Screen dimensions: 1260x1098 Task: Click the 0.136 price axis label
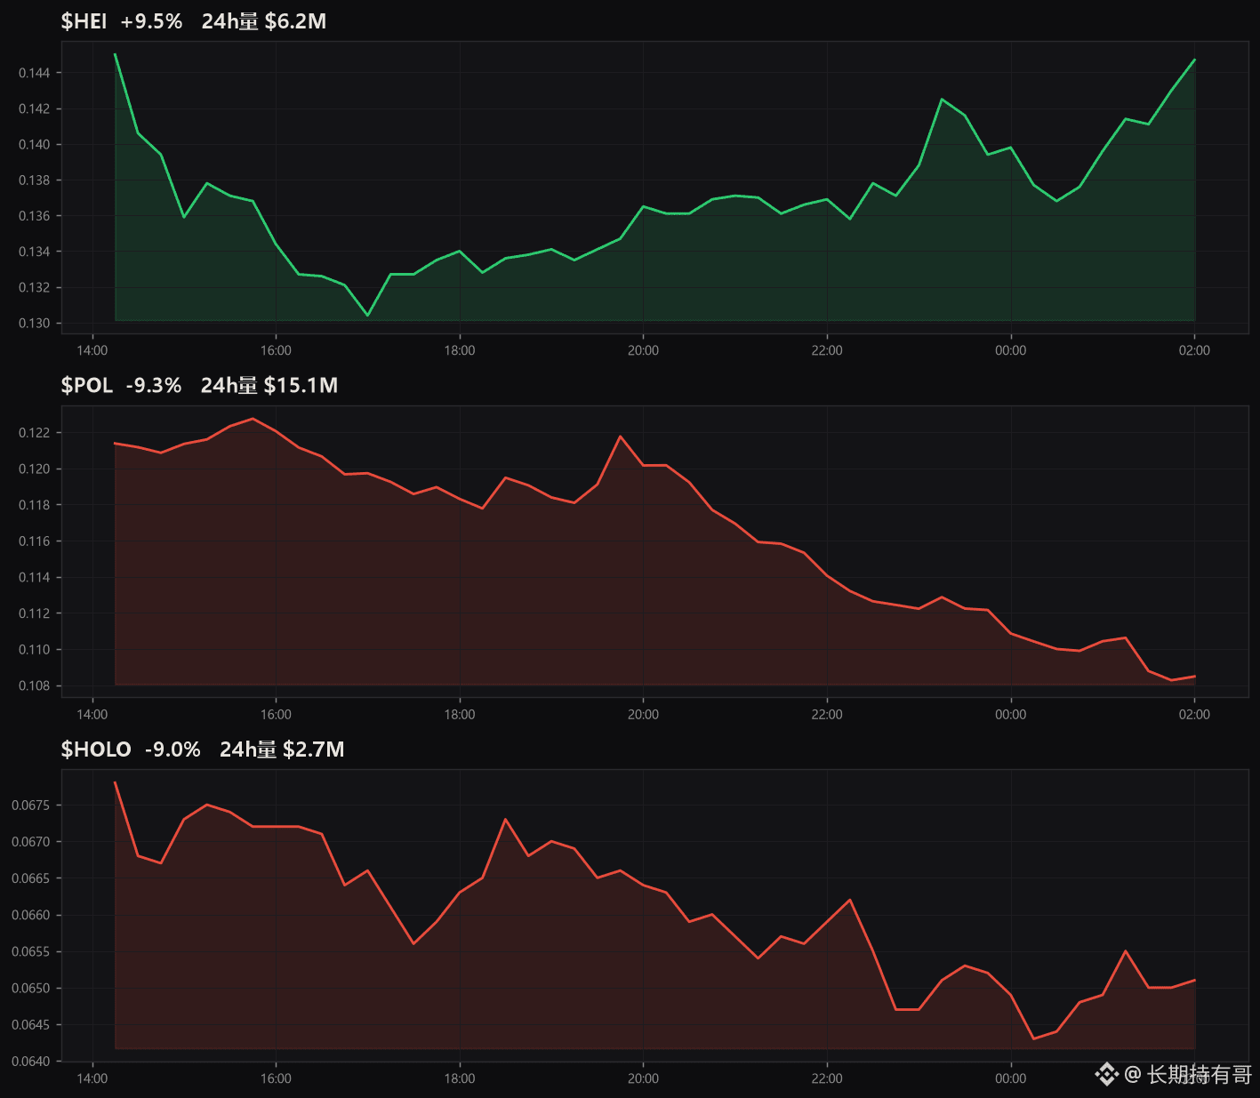pos(35,216)
